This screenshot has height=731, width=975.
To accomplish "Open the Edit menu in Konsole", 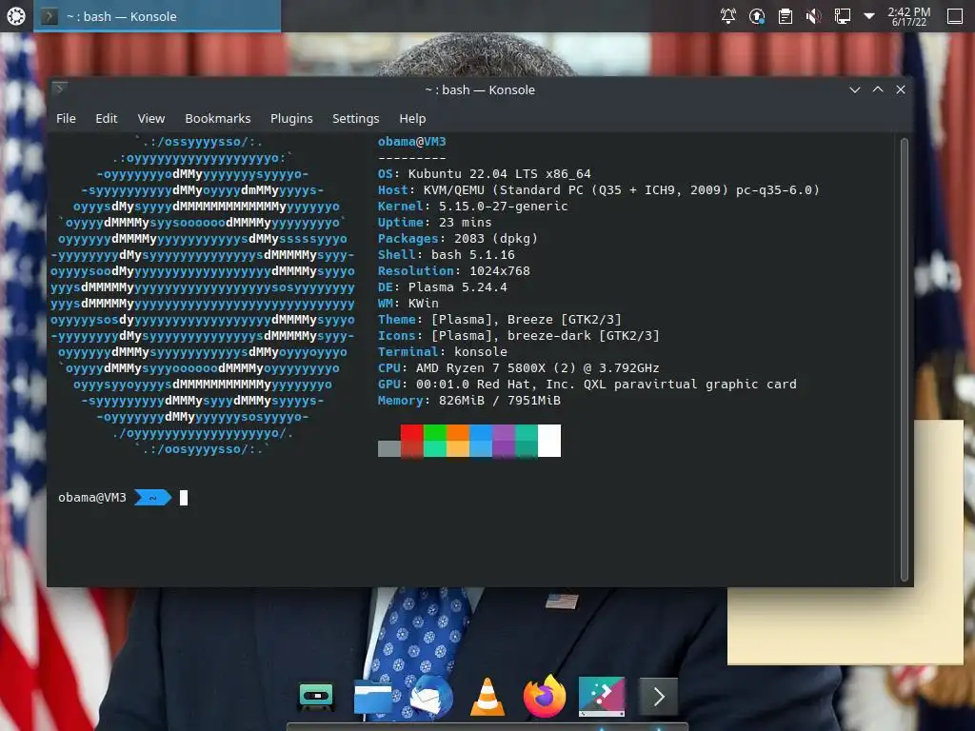I will pyautogui.click(x=107, y=118).
